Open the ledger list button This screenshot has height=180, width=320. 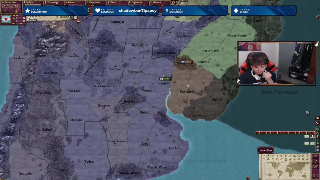(x=315, y=156)
